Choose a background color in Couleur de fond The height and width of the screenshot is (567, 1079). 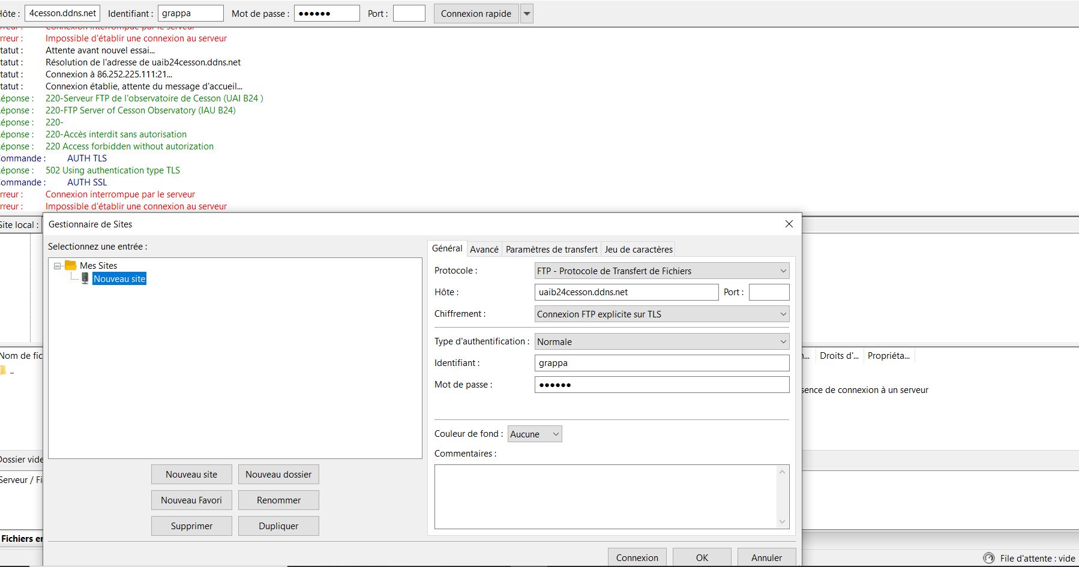tap(534, 434)
